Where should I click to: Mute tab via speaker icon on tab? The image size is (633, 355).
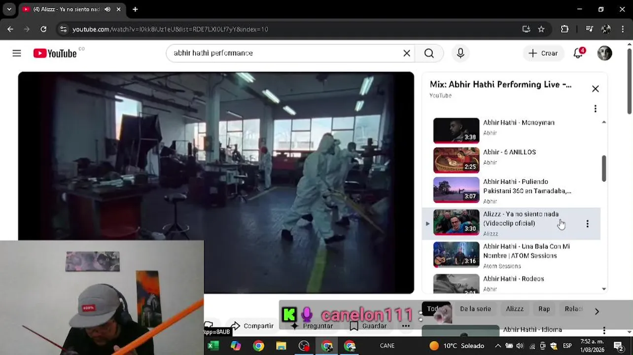107,9
